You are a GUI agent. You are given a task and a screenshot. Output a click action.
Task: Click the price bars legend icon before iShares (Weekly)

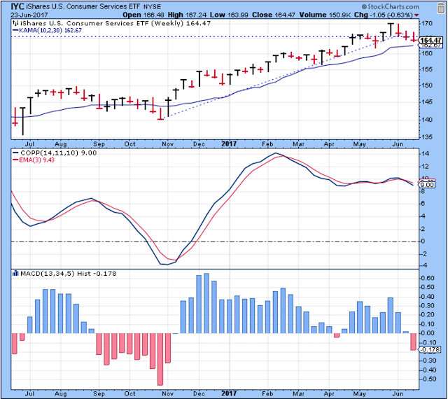pyautogui.click(x=15, y=23)
